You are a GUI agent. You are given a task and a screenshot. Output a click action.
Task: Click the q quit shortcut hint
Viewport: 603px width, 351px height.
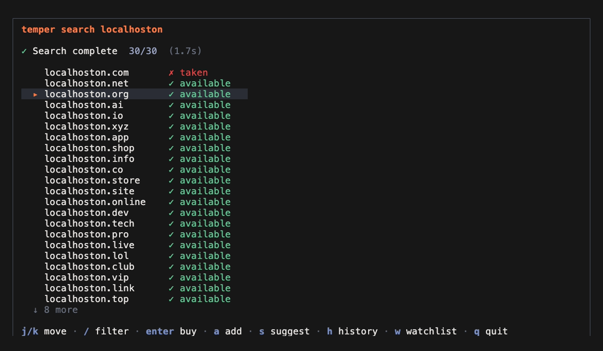tap(490, 331)
